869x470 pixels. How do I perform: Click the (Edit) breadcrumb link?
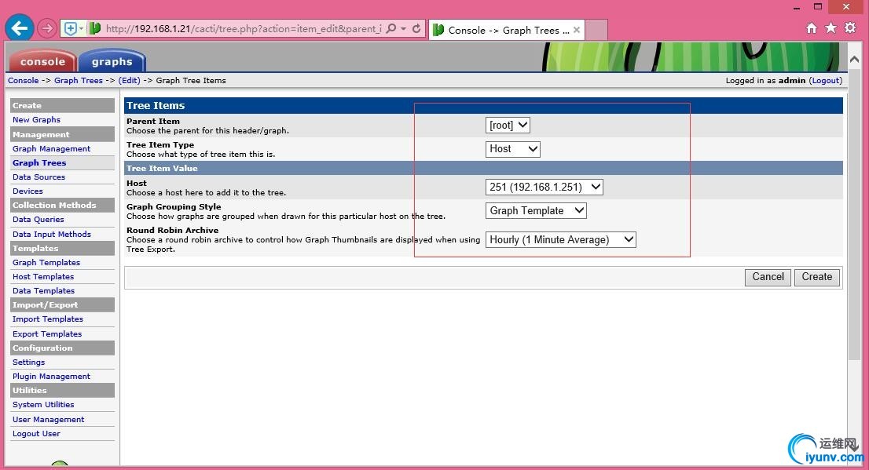pos(130,80)
